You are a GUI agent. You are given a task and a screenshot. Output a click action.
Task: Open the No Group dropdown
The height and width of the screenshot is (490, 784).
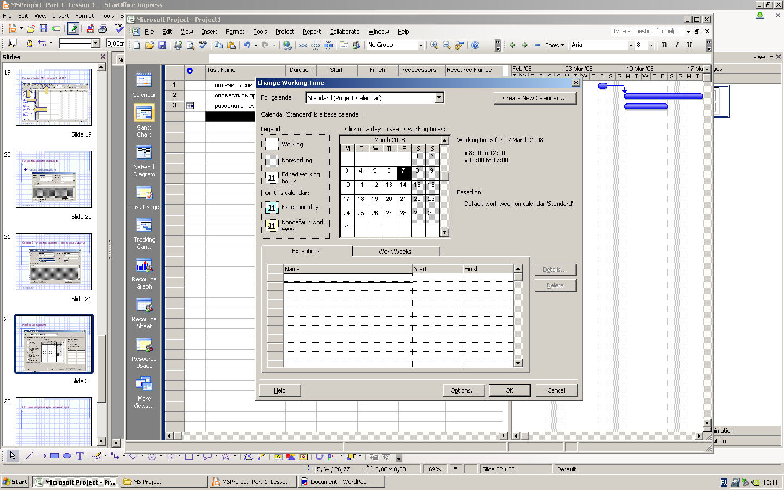(x=421, y=45)
